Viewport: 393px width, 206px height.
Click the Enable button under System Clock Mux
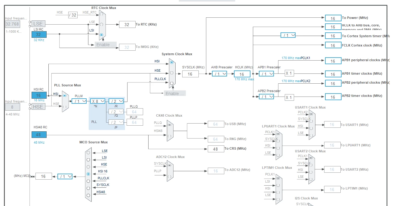(175, 94)
